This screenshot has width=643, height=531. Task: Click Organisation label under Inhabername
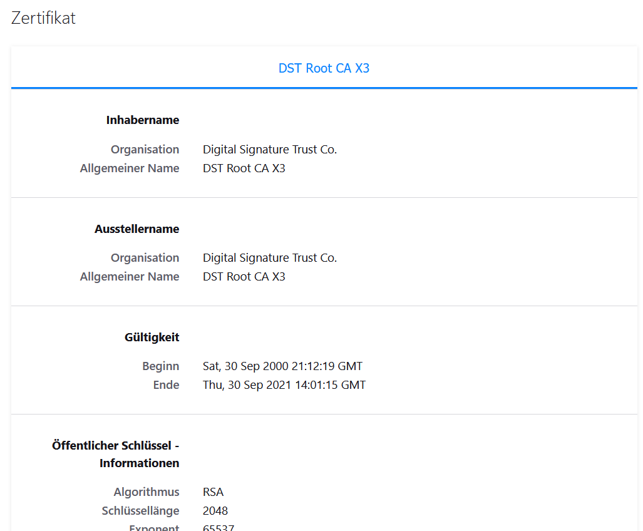click(145, 150)
